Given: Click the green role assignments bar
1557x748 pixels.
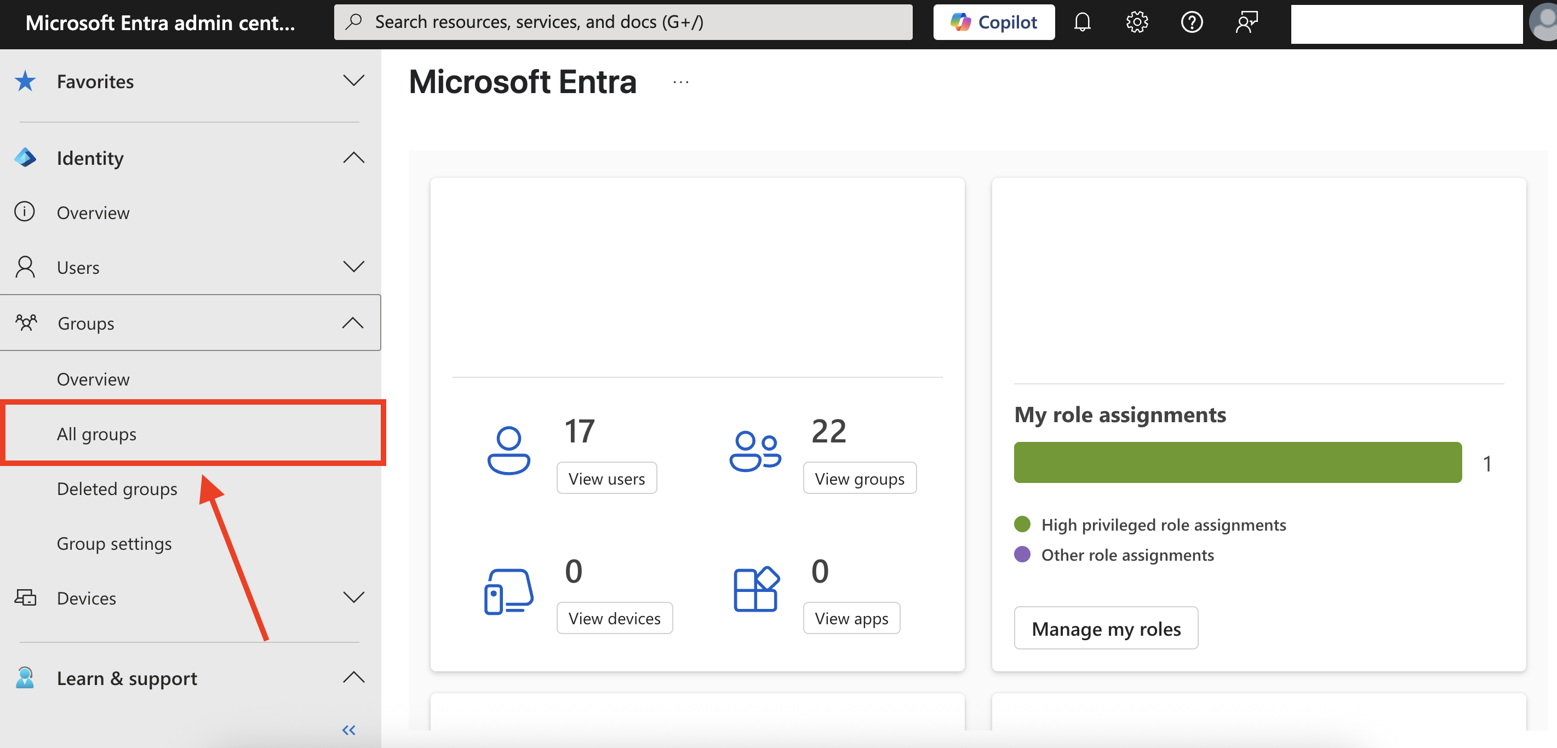Looking at the screenshot, I should tap(1237, 462).
